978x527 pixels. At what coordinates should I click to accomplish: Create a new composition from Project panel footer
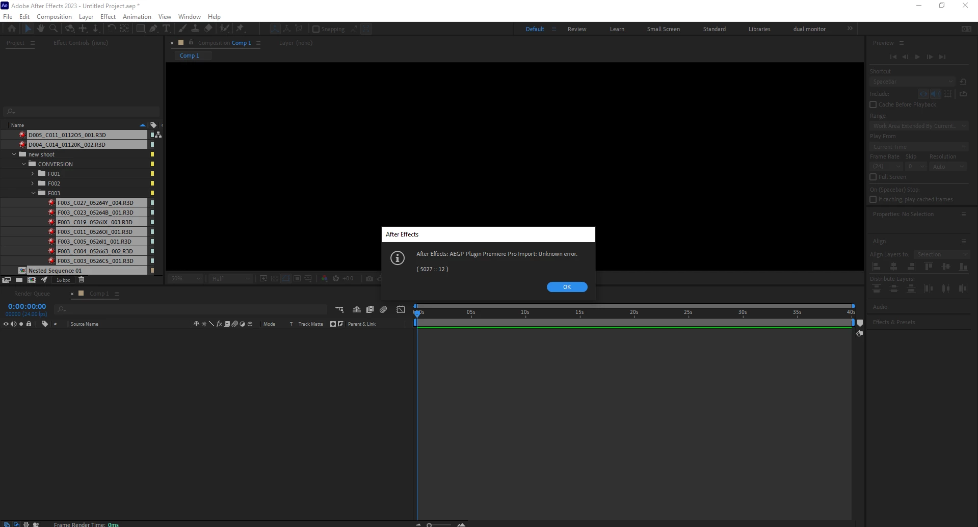(x=32, y=280)
